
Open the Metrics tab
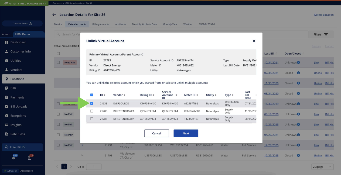coord(58,24)
